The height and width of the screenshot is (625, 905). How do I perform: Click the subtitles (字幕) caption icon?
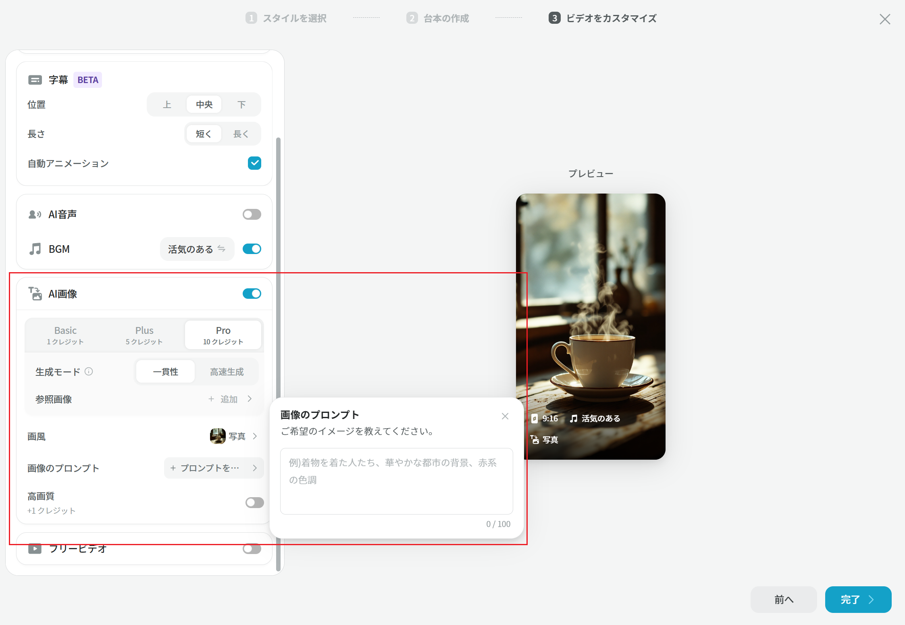[35, 80]
